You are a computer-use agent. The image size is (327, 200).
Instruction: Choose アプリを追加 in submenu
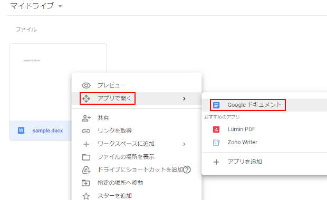[x=264, y=162]
